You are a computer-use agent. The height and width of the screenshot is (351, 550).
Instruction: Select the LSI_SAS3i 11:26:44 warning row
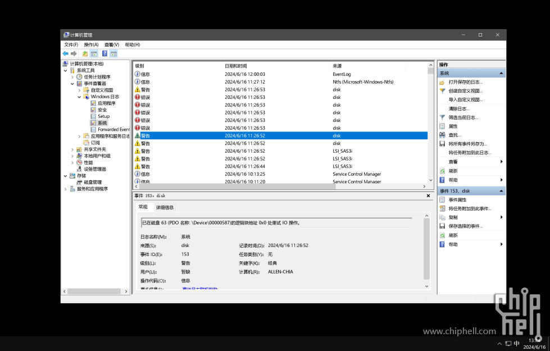(280, 166)
